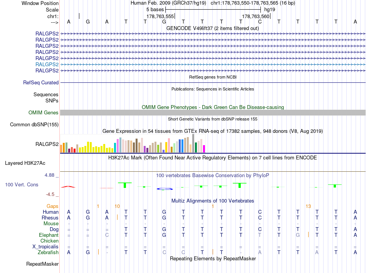The width and height of the screenshot is (366, 273).
Task: Click the Layered H3K27Ac label
Action: (25, 163)
